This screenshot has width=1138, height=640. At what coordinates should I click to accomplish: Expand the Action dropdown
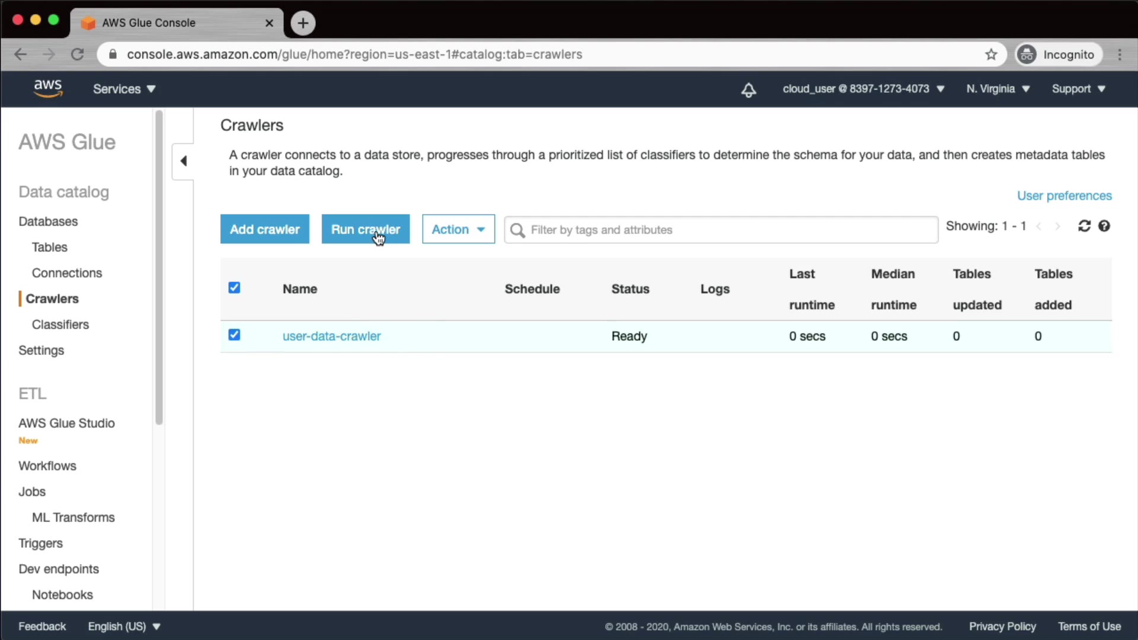point(458,229)
